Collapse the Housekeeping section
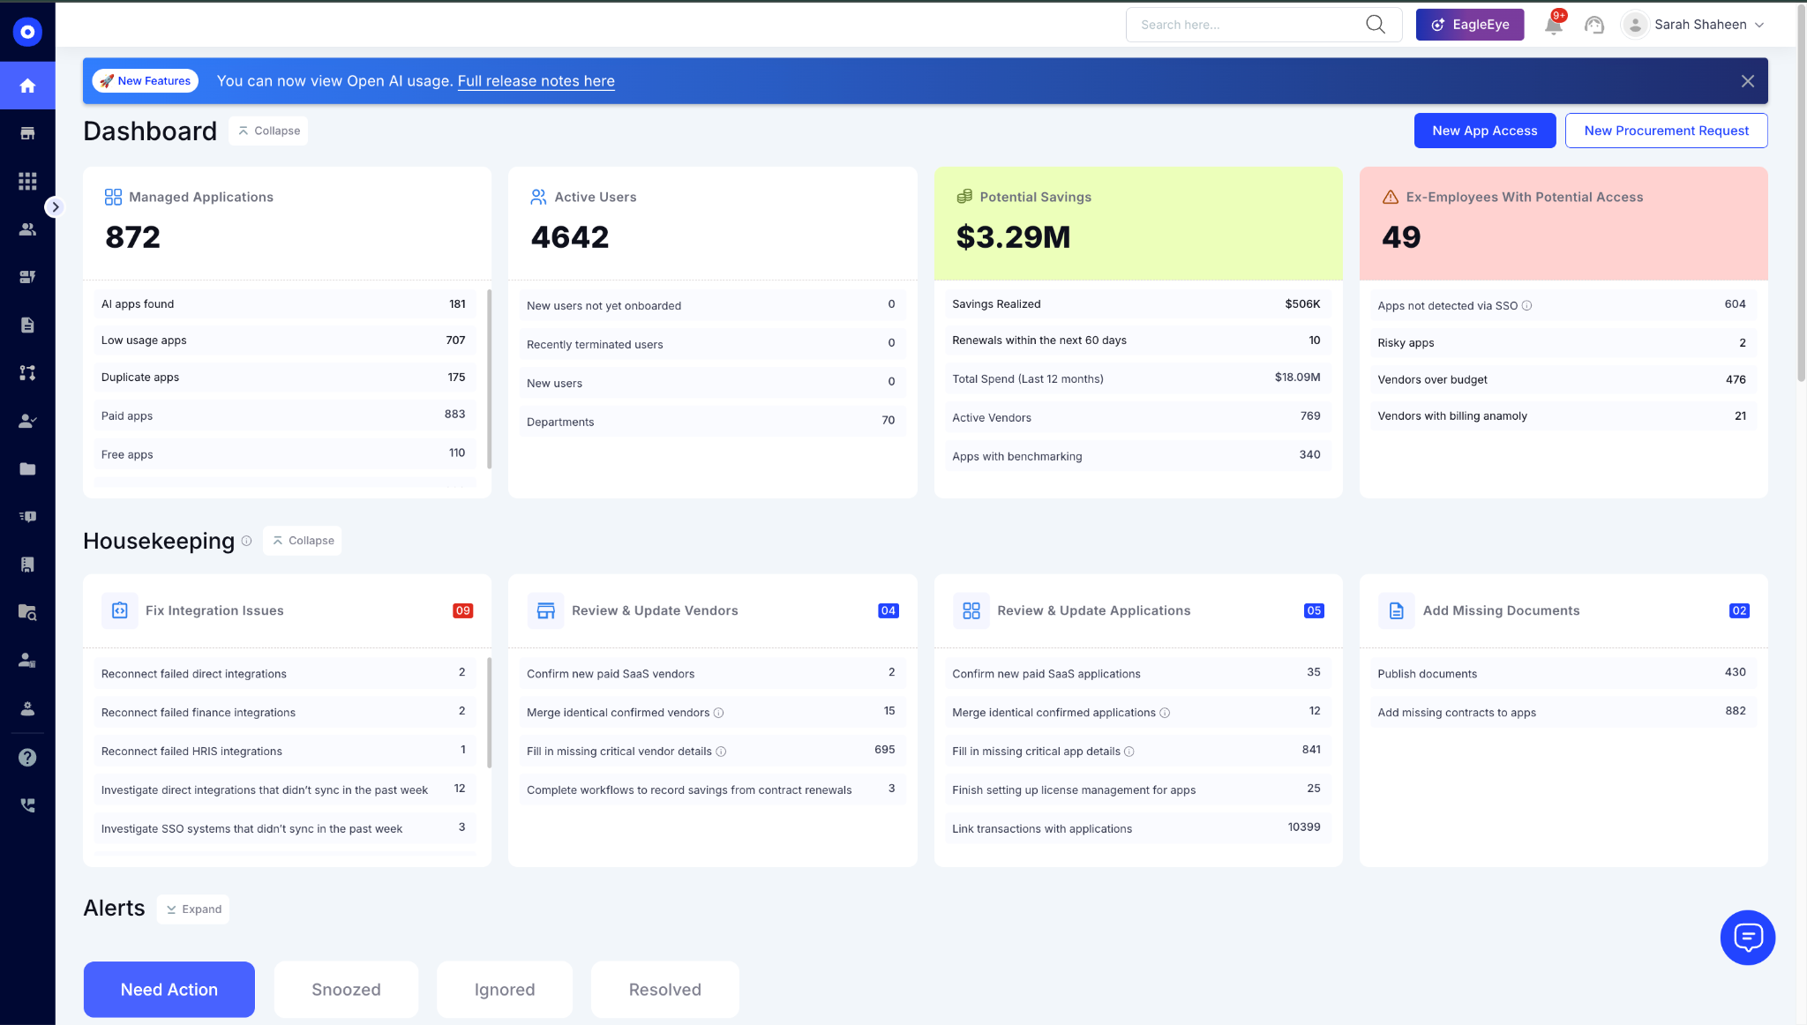The image size is (1807, 1025). (303, 541)
